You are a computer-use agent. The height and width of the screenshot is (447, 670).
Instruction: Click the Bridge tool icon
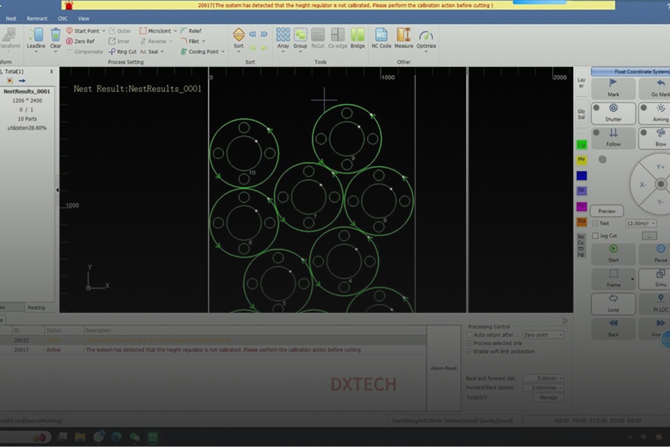point(357,35)
